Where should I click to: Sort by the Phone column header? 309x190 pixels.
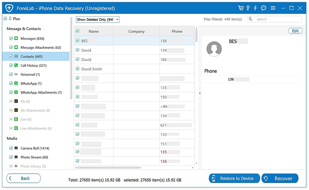coord(177,31)
